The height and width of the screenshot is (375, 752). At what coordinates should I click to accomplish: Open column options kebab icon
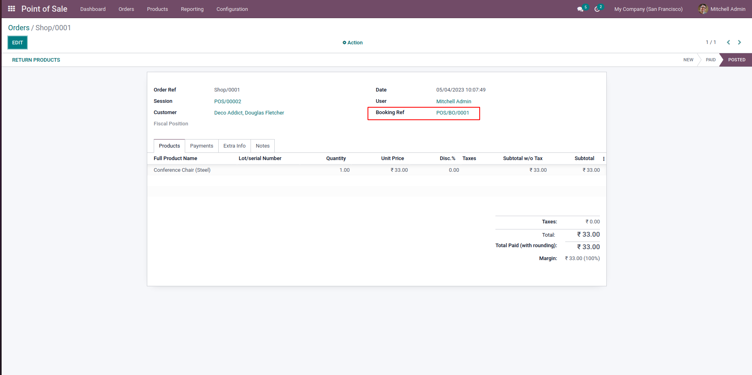pos(604,159)
